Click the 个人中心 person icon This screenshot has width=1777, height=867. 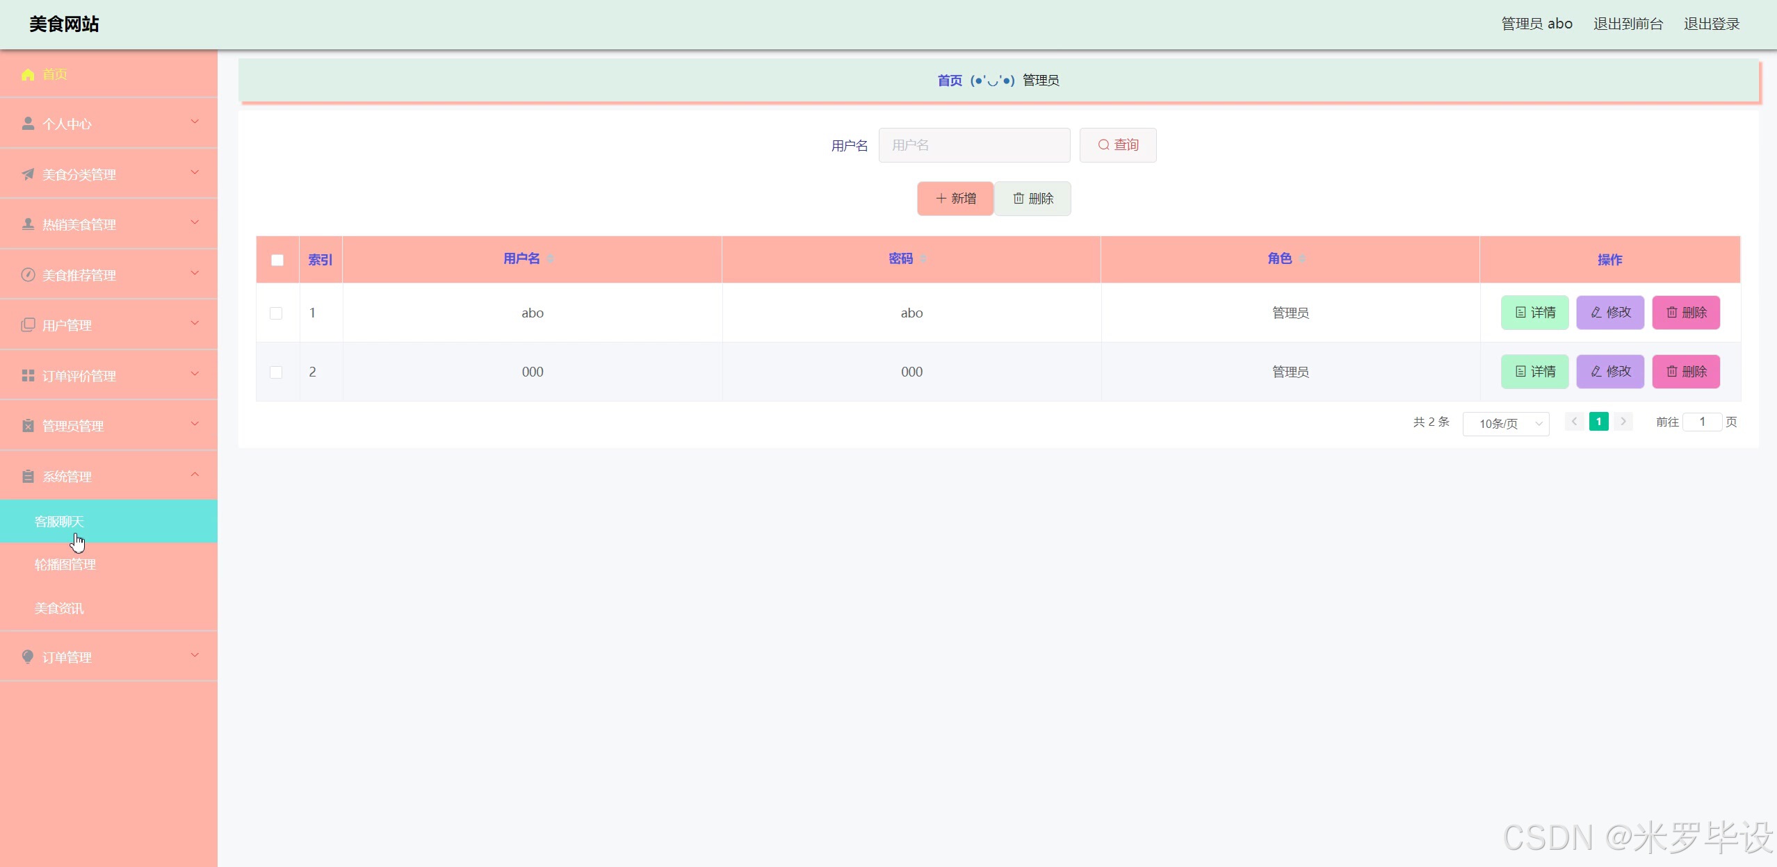[x=28, y=124]
